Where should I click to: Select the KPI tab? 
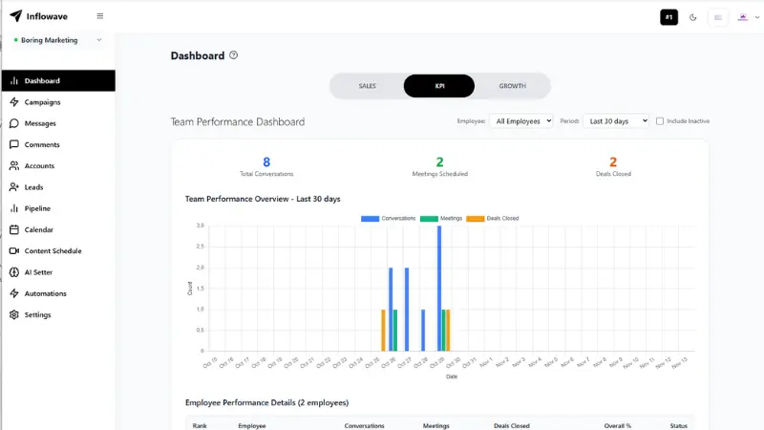[x=439, y=86]
